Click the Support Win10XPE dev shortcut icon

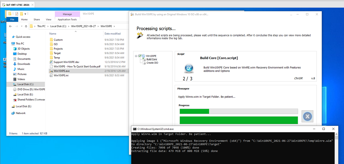(x=52, y=62)
